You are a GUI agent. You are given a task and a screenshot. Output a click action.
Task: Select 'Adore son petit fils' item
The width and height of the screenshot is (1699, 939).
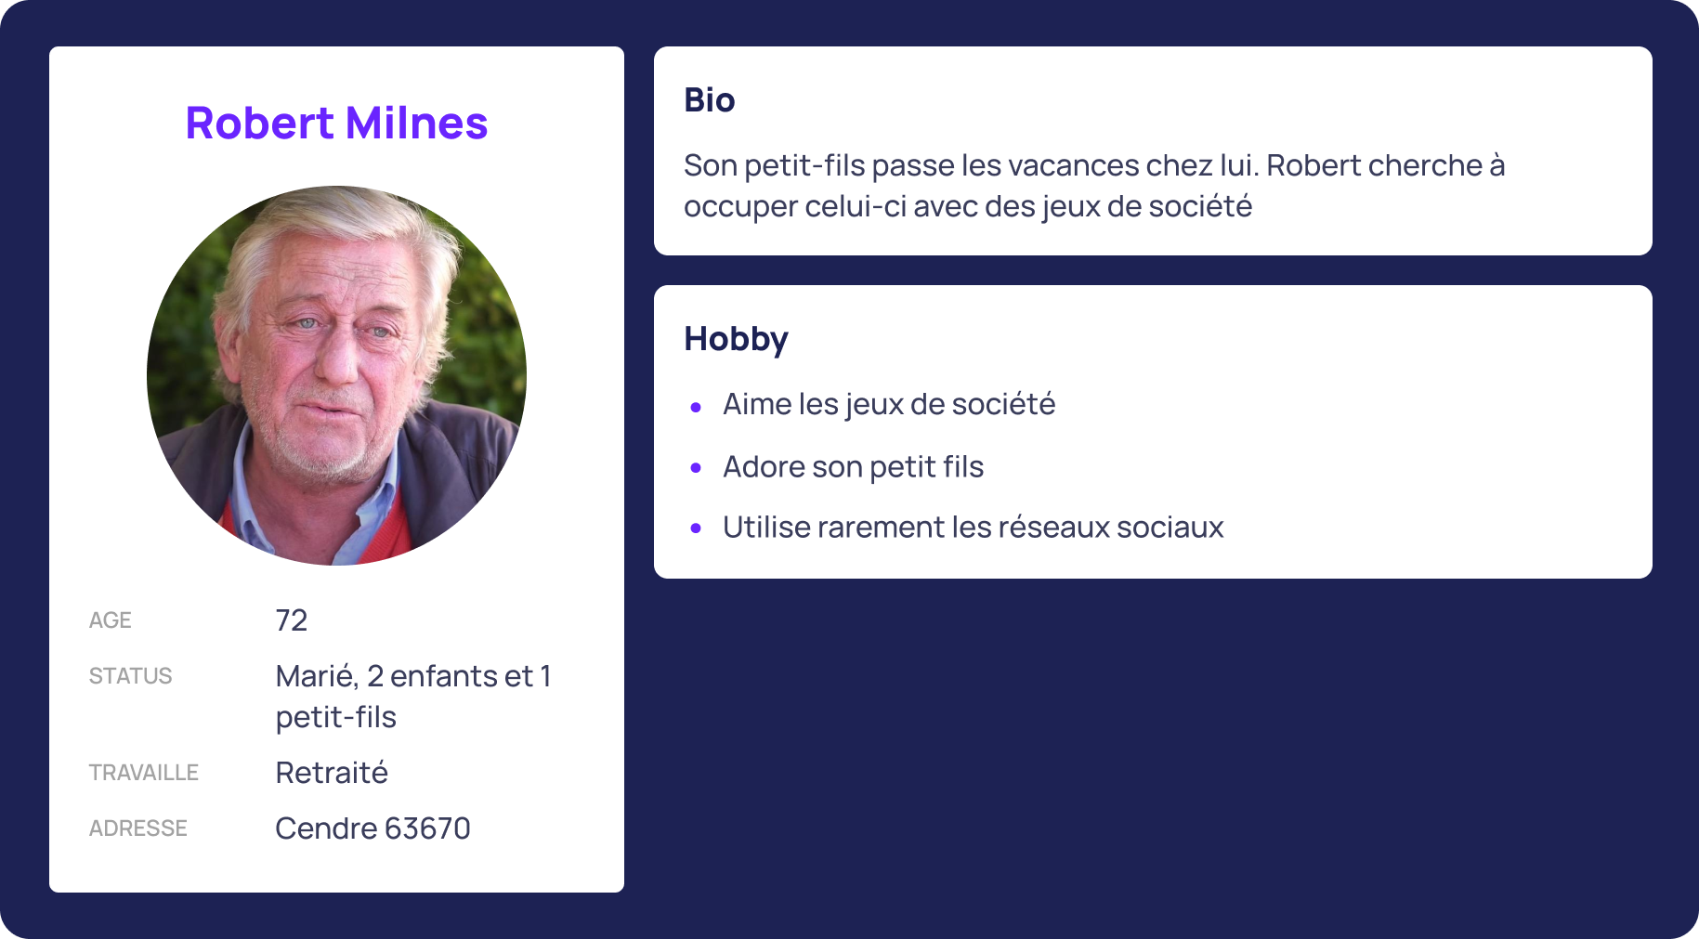coord(853,466)
